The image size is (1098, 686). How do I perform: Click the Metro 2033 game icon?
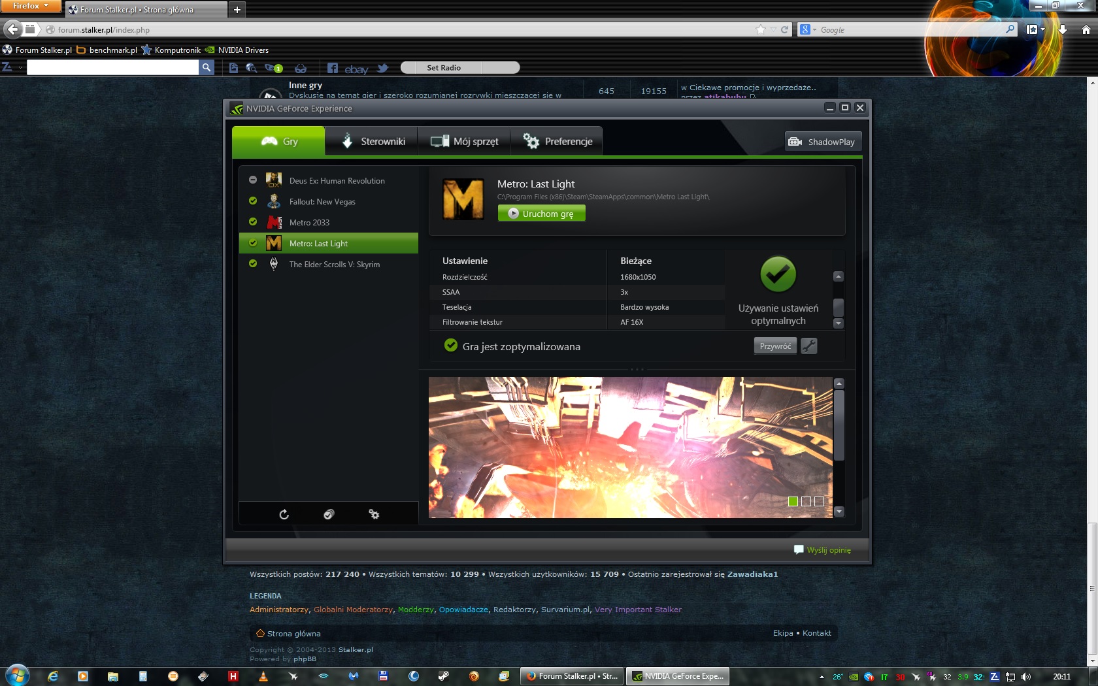[274, 222]
